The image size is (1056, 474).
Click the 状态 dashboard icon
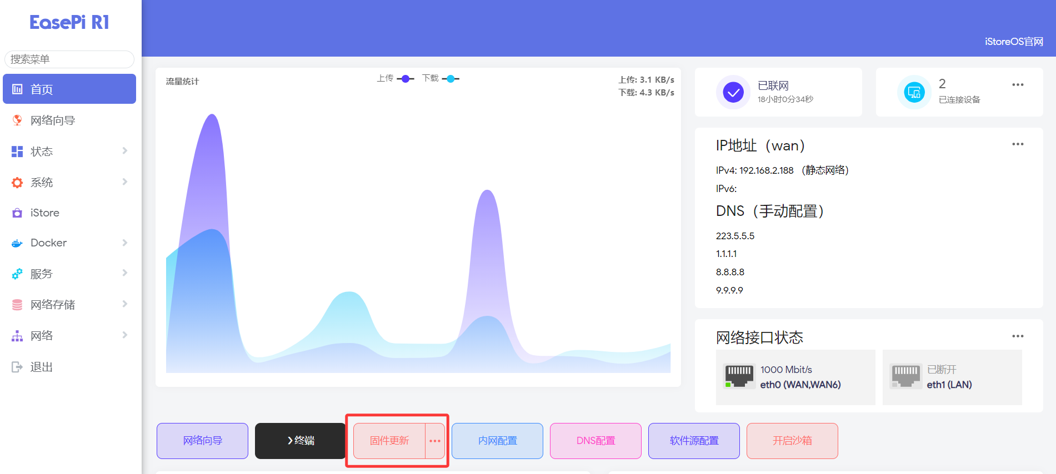point(17,152)
